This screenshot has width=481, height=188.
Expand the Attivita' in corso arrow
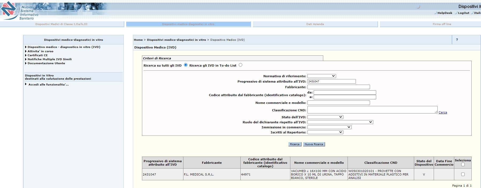(x=26, y=51)
